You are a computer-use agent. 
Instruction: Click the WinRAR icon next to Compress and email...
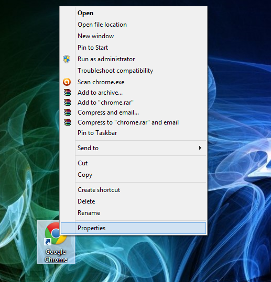click(67, 112)
